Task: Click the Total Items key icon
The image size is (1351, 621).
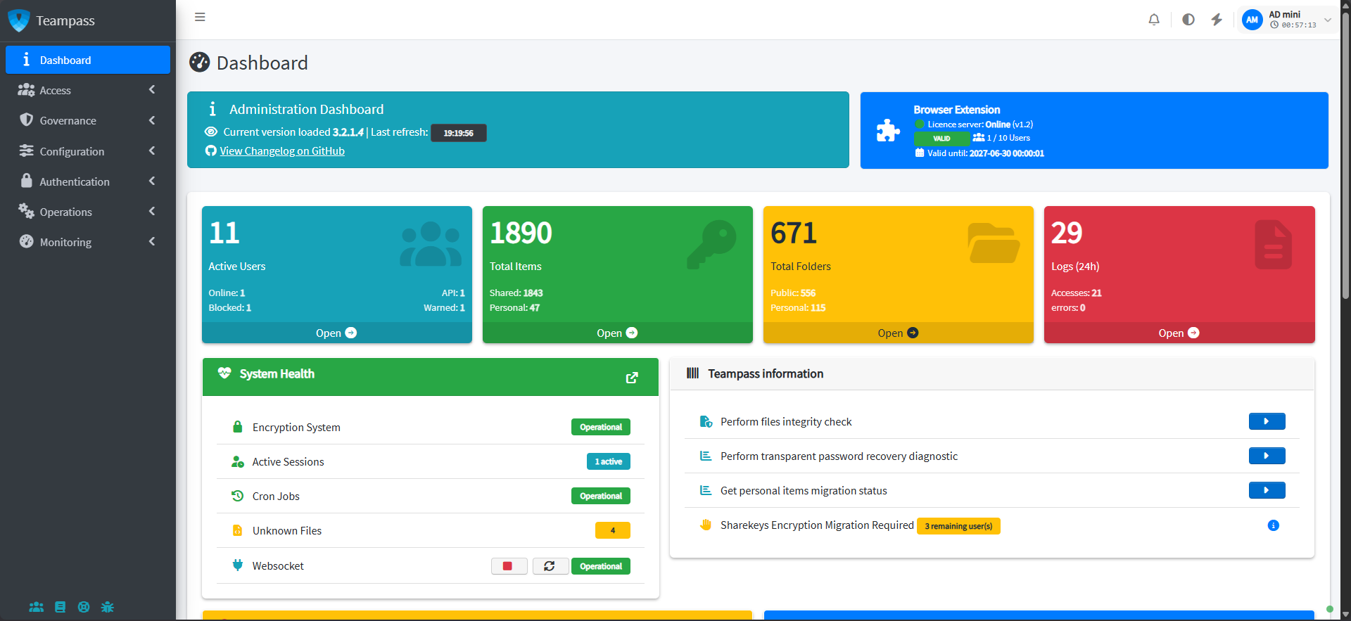Action: 711,244
